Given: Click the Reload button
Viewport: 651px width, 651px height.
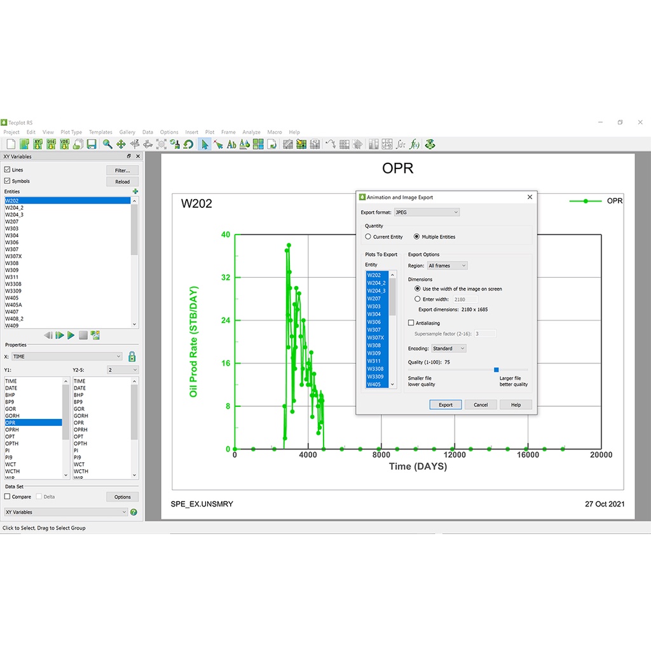Looking at the screenshot, I should coord(122,181).
